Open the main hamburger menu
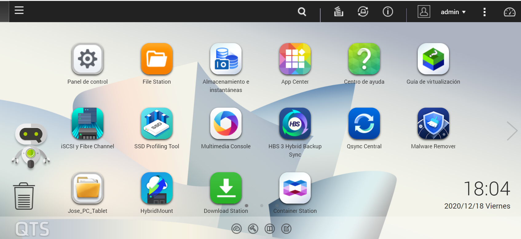 coord(19,10)
